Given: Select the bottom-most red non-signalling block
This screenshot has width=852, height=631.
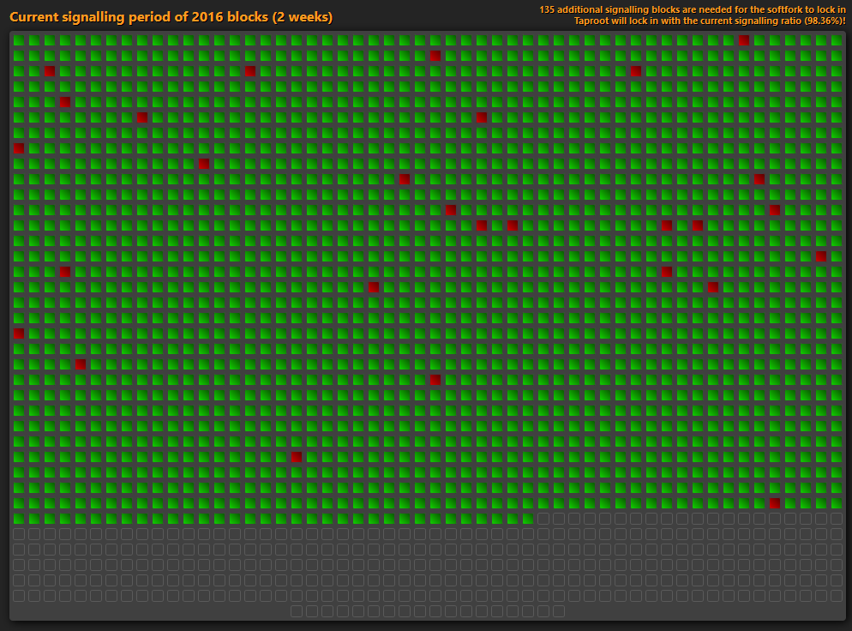Looking at the screenshot, I should 774,503.
